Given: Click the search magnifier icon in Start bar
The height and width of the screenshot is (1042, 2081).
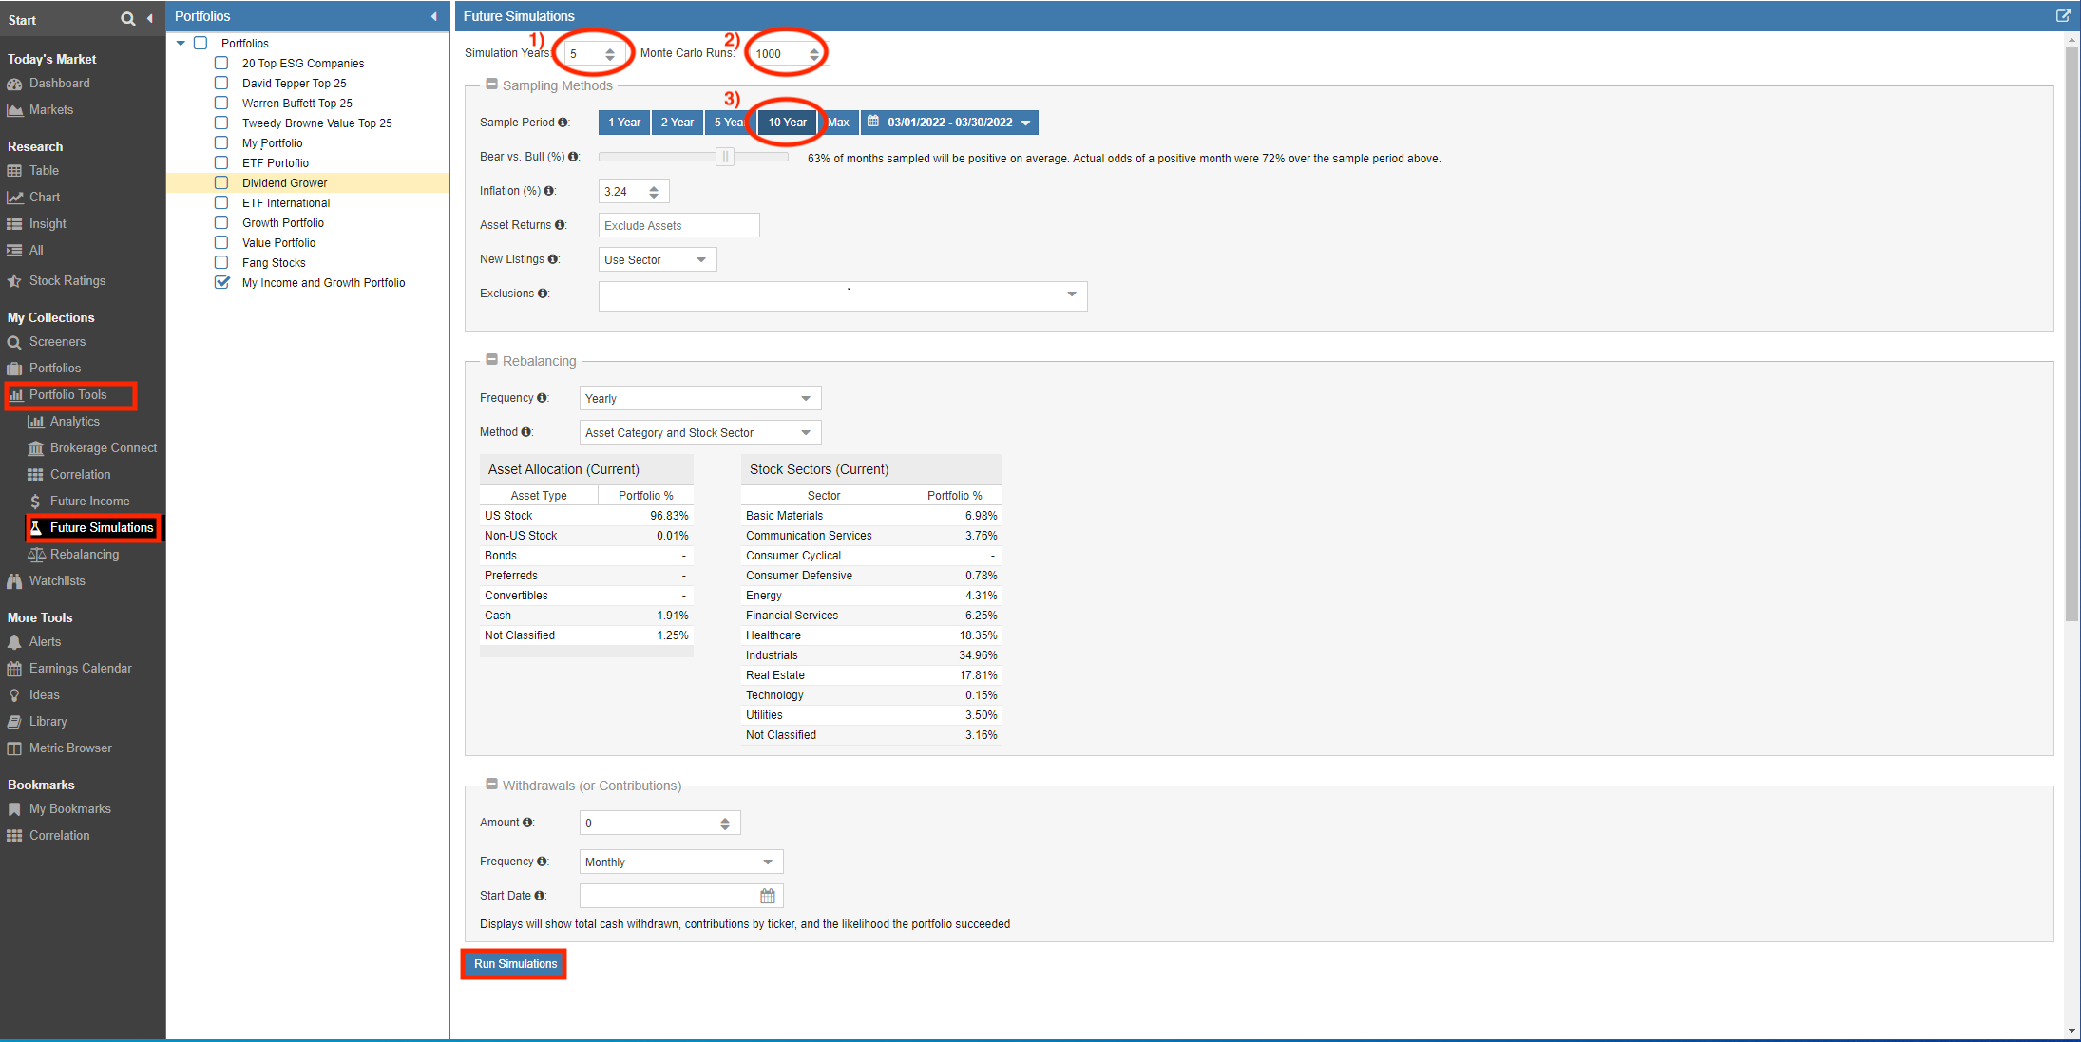Looking at the screenshot, I should tap(128, 19).
